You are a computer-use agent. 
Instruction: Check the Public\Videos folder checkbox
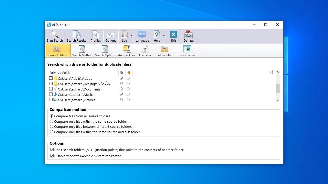[x=51, y=78]
